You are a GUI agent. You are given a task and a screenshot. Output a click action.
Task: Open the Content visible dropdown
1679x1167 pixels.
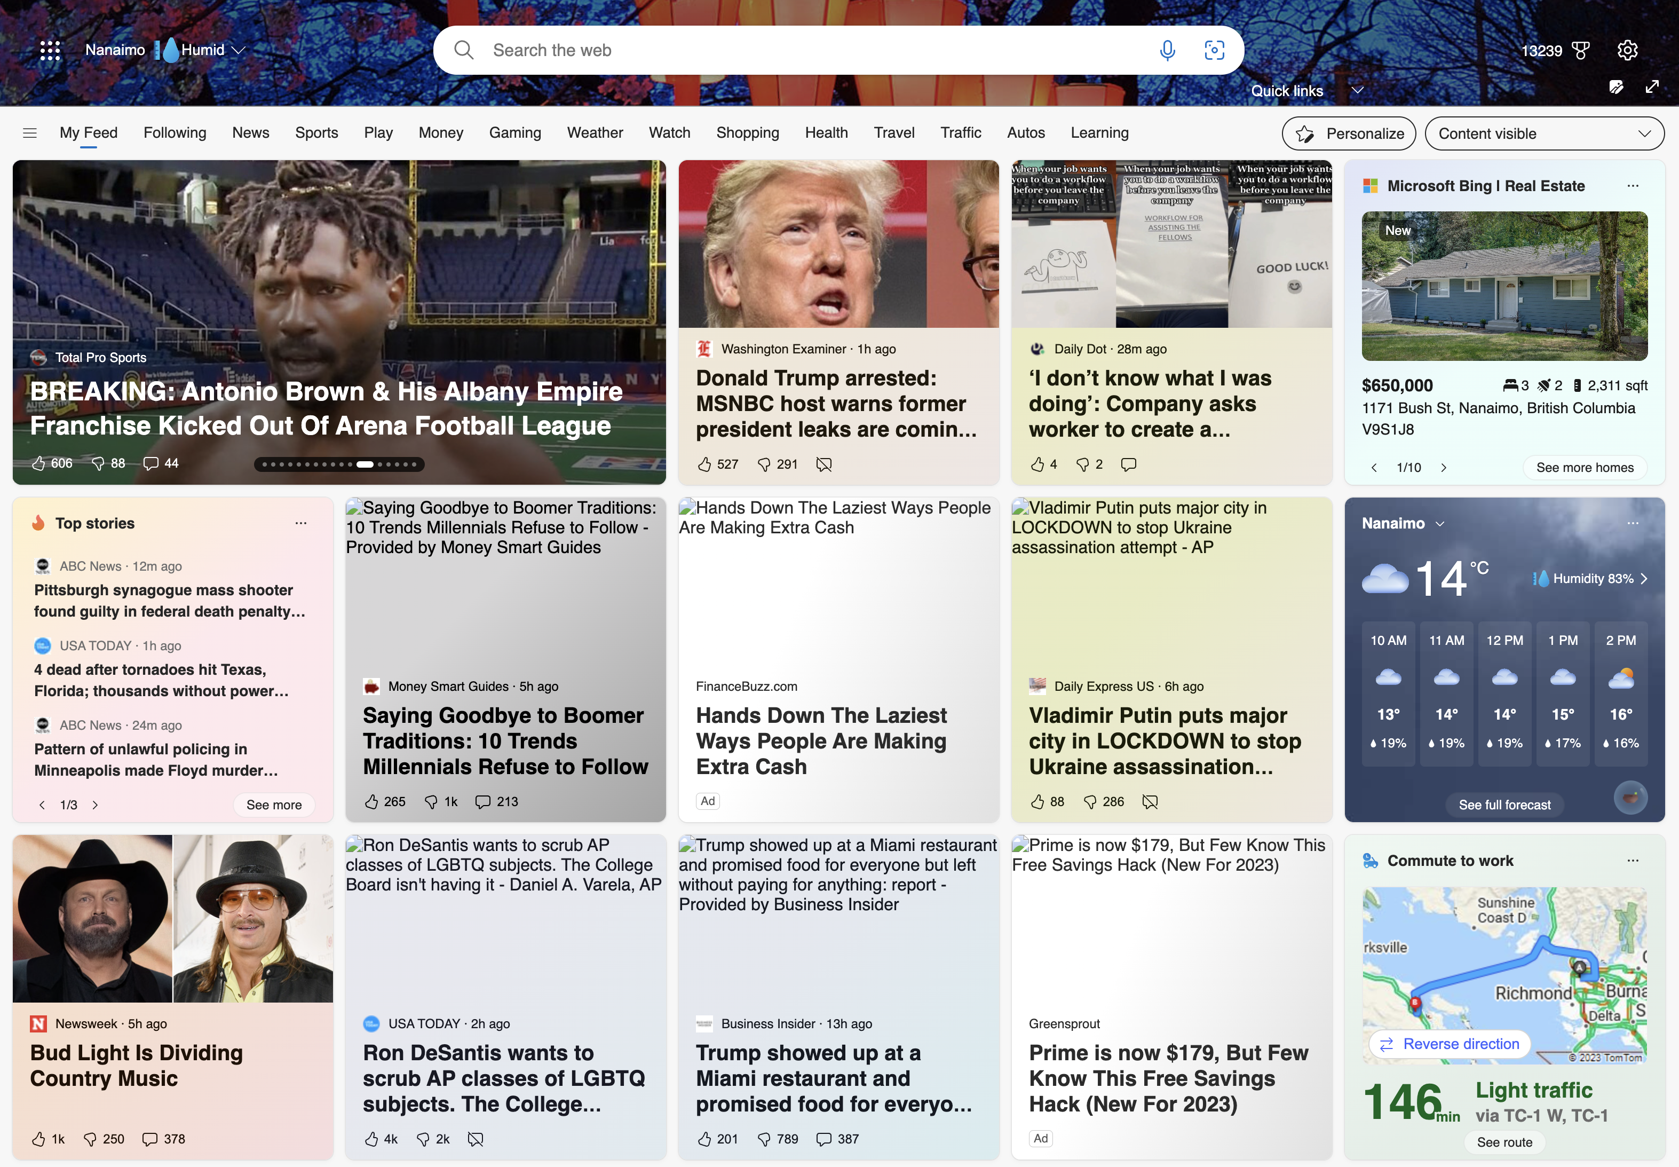click(x=1544, y=133)
